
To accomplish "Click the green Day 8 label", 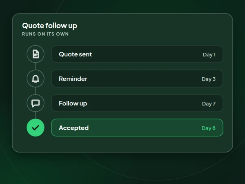I will (x=209, y=128).
